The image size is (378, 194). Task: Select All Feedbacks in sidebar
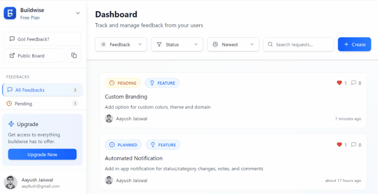pyautogui.click(x=42, y=90)
